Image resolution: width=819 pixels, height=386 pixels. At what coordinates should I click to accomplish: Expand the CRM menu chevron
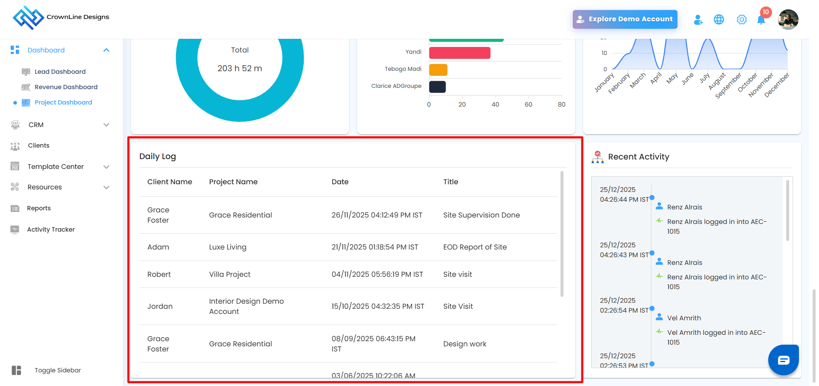pyautogui.click(x=106, y=125)
